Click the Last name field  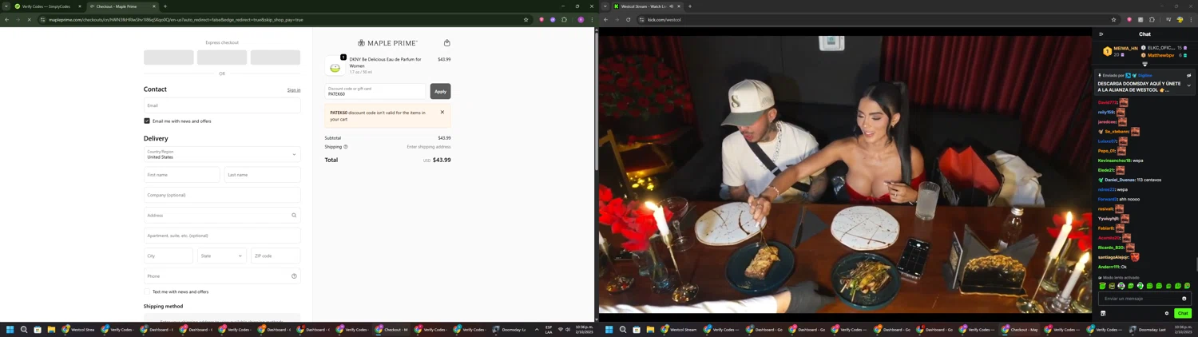[x=262, y=175]
